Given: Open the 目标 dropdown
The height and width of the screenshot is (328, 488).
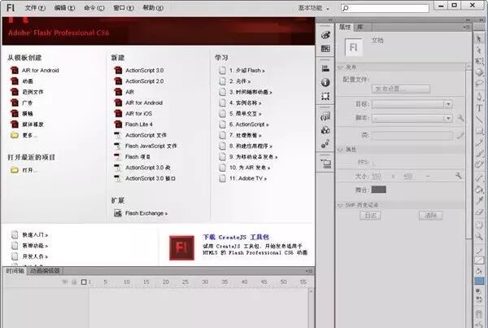Looking at the screenshot, I should point(412,104).
